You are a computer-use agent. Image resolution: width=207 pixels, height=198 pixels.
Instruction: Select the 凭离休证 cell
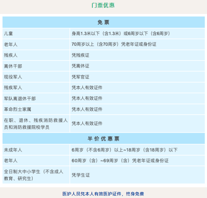pos(138,66)
